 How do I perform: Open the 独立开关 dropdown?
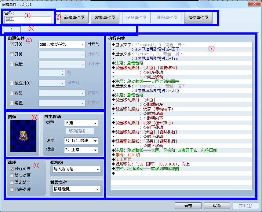click(52, 83)
